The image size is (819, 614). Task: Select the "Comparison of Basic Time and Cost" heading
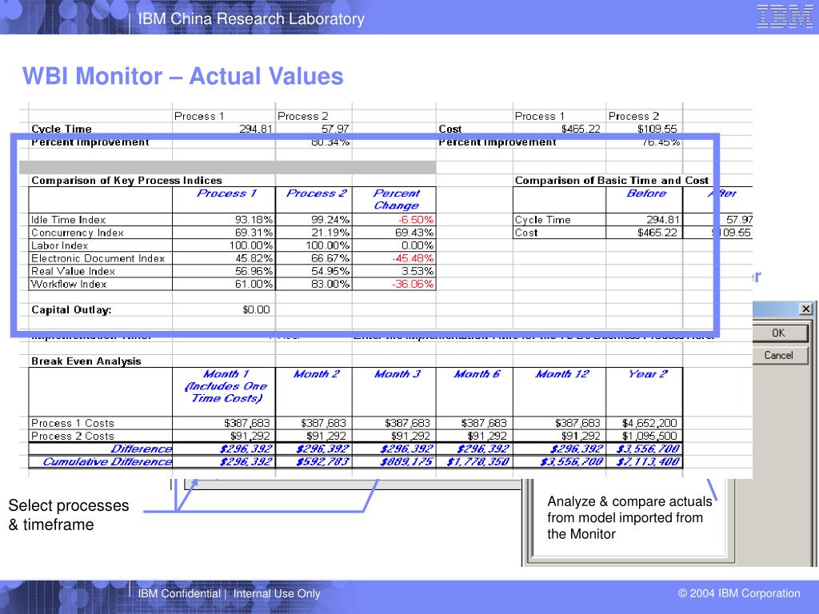tap(612, 181)
